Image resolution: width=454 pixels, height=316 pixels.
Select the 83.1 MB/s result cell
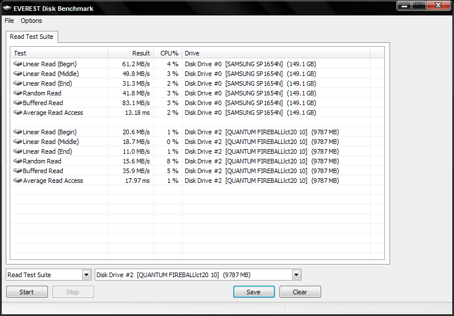click(x=136, y=103)
